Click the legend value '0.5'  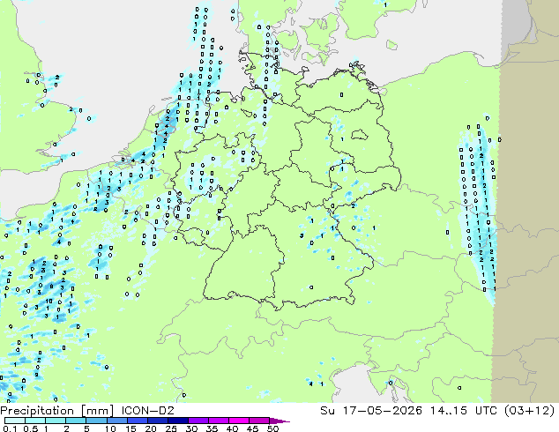coord(30,428)
